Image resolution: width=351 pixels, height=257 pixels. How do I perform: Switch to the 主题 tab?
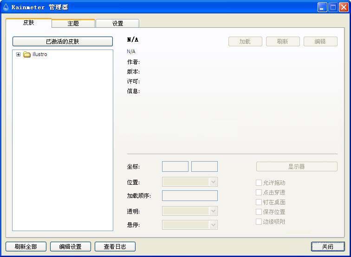(73, 24)
